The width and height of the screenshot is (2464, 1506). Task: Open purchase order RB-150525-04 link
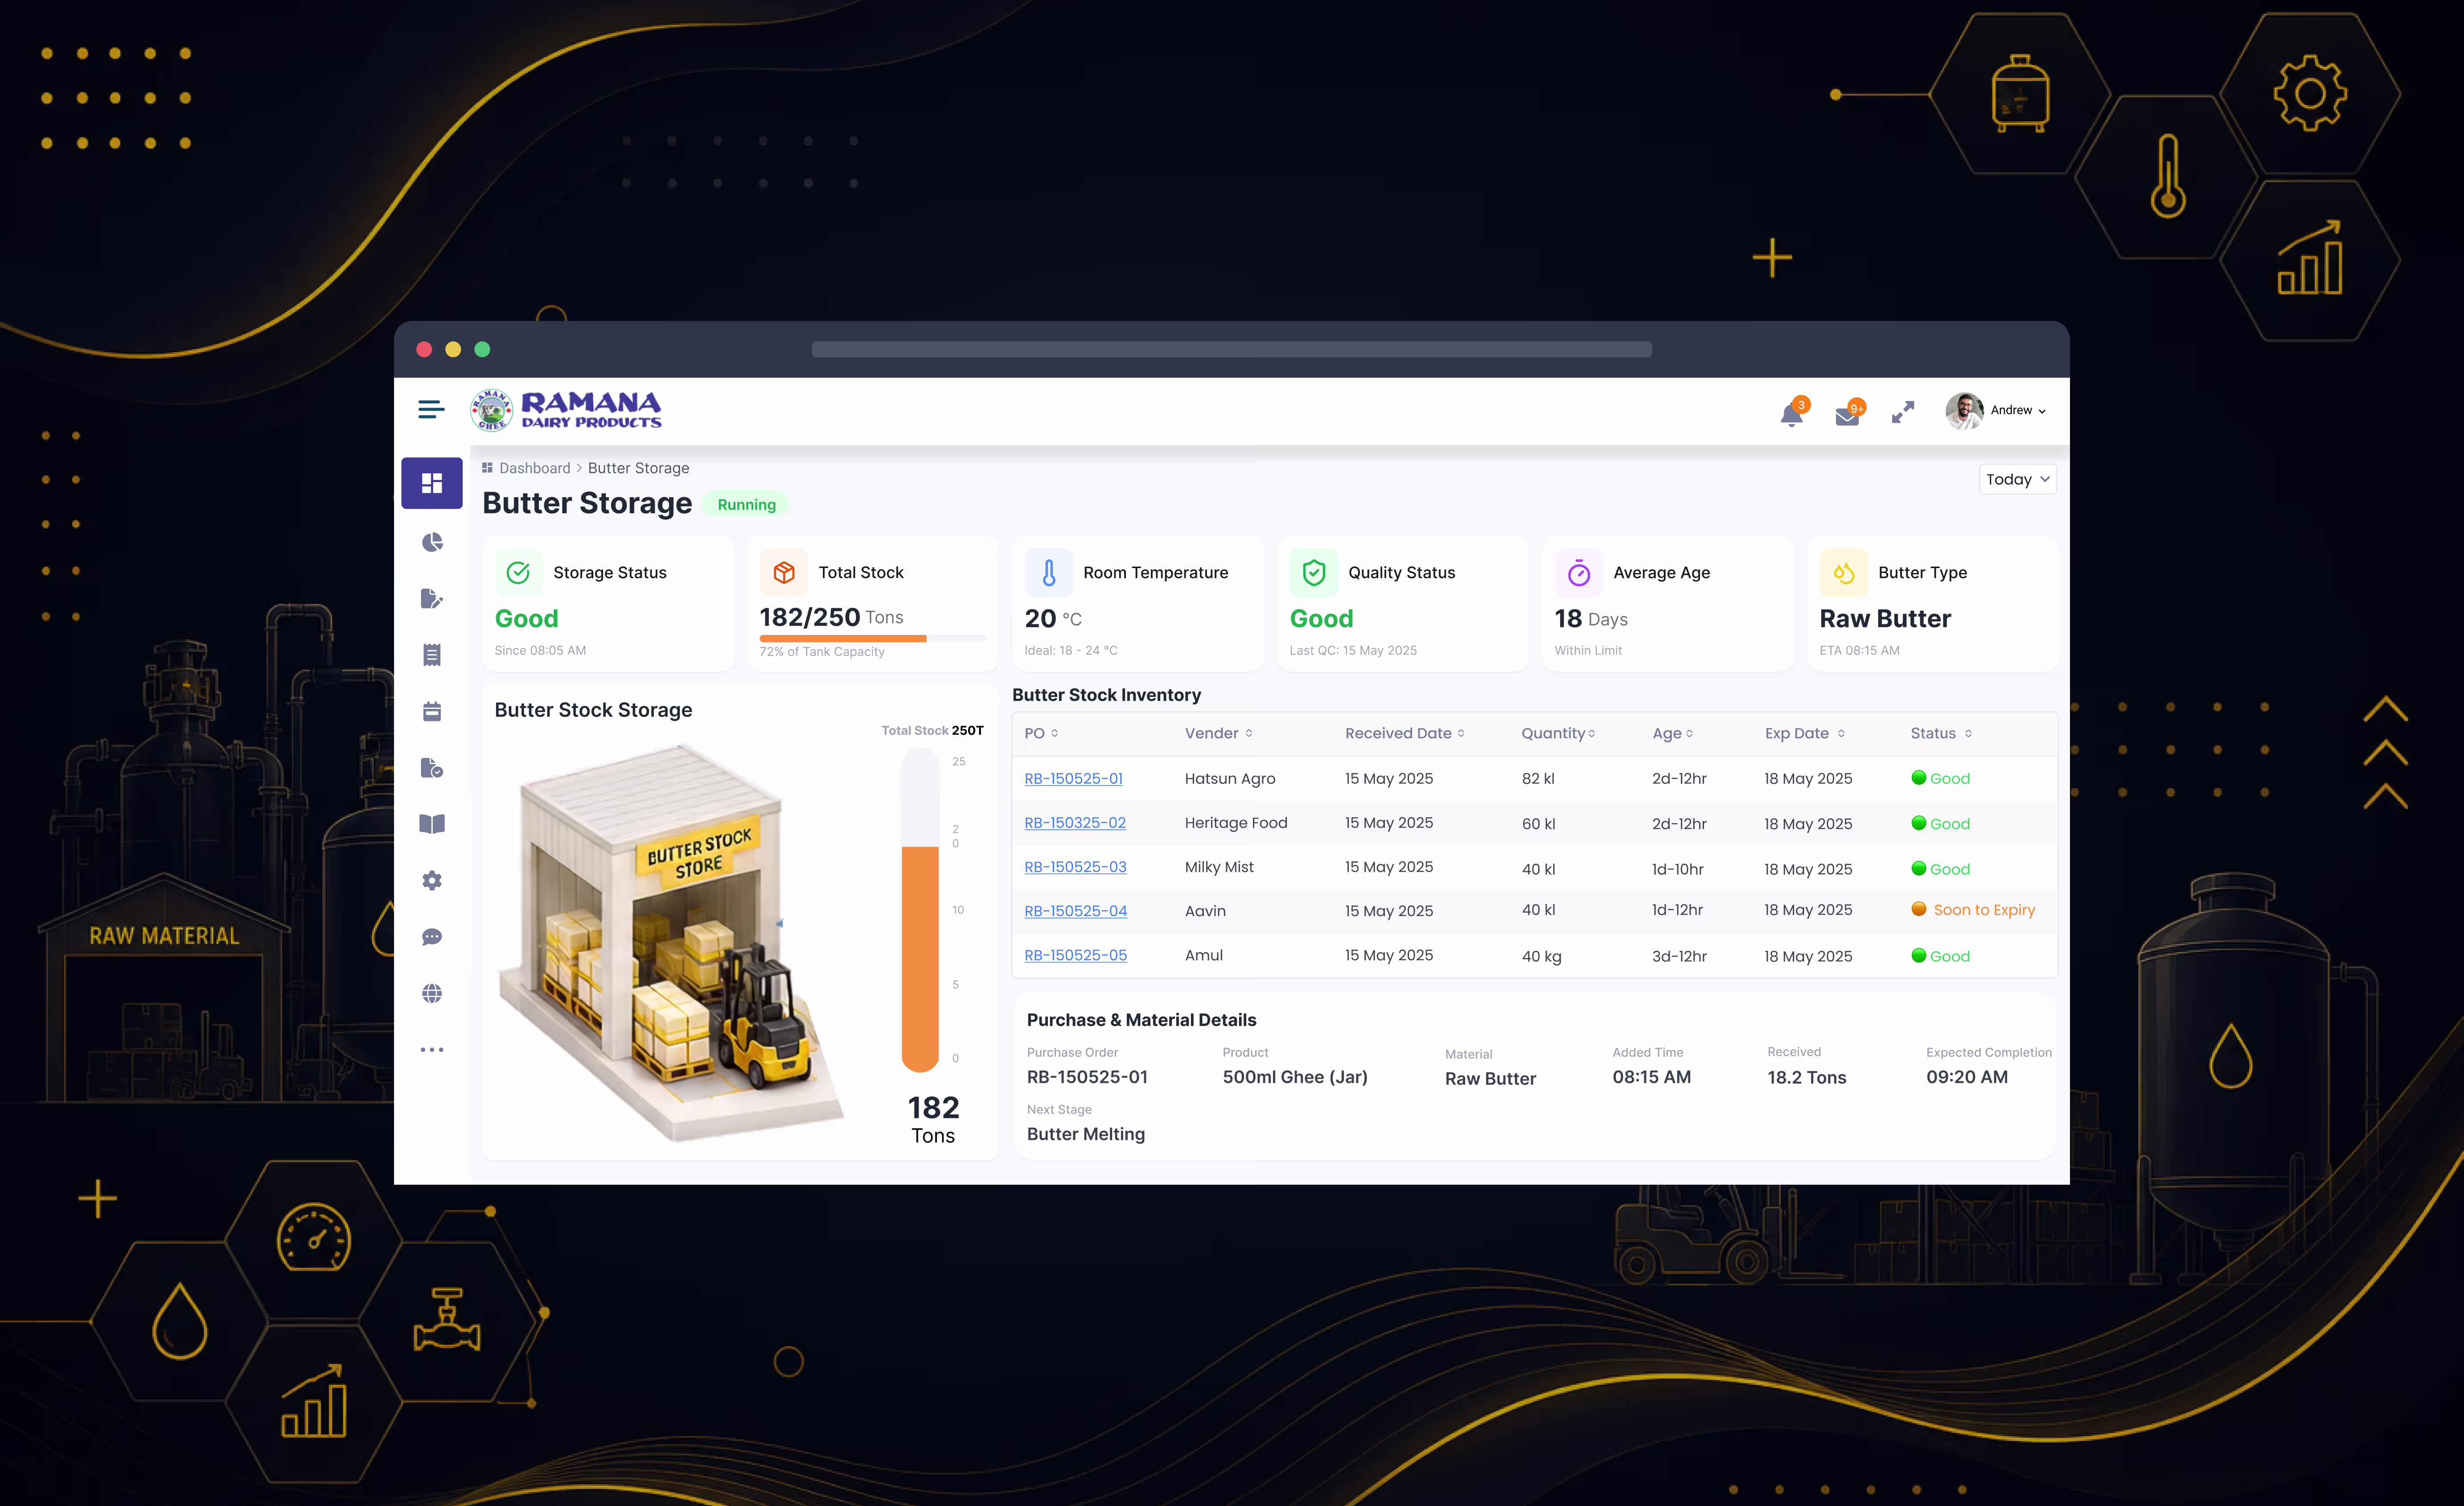pyautogui.click(x=1075, y=911)
